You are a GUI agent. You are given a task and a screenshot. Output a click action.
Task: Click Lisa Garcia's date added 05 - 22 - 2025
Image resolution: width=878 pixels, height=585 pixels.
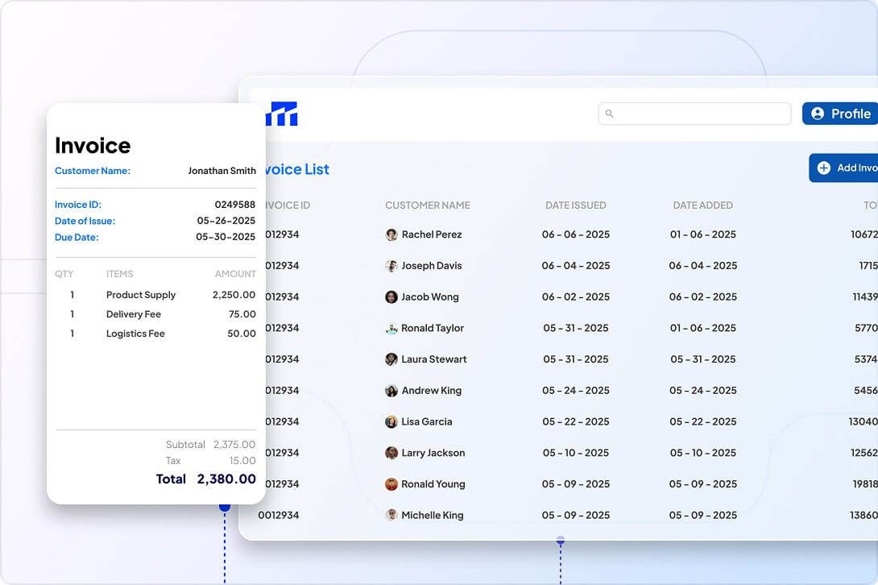702,421
